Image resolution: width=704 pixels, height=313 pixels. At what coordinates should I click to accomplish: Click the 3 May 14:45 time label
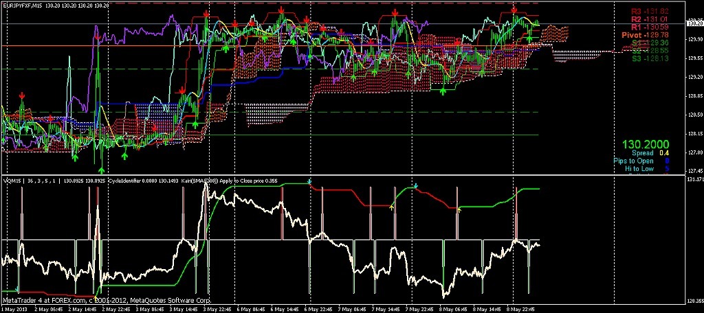coord(183,309)
